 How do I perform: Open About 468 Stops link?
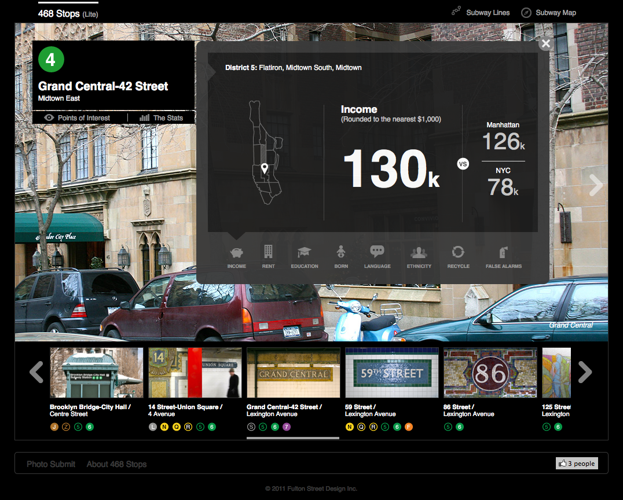click(x=116, y=464)
